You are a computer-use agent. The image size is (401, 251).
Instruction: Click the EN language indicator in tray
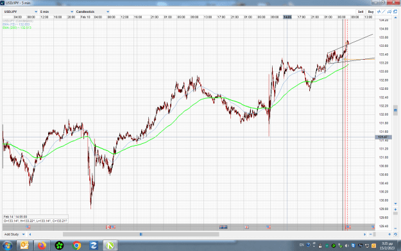point(302,245)
